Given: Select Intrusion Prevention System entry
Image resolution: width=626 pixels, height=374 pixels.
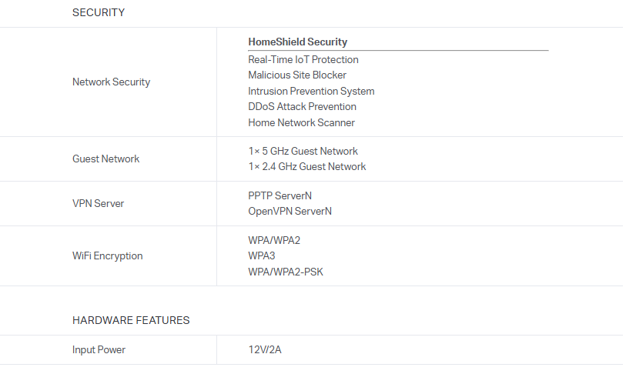Looking at the screenshot, I should [311, 91].
